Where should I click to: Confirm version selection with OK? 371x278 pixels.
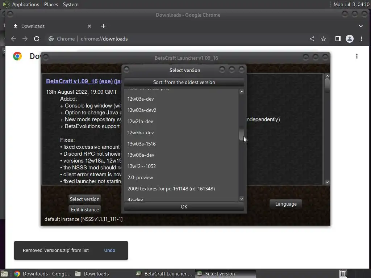coord(184,207)
